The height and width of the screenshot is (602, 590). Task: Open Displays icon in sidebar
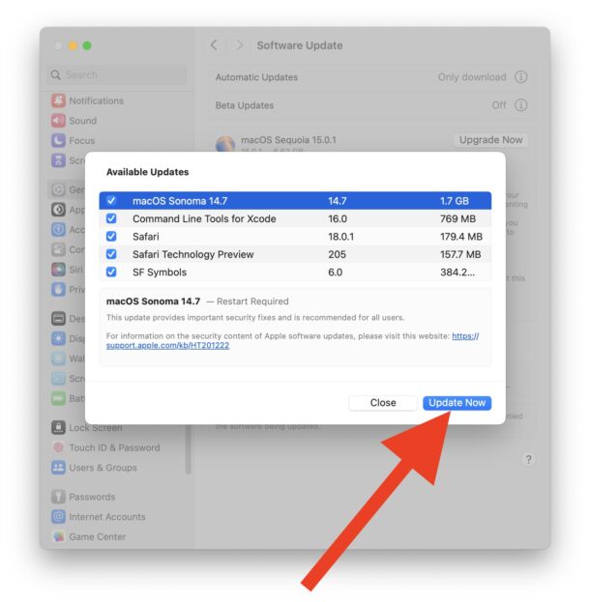tap(58, 338)
